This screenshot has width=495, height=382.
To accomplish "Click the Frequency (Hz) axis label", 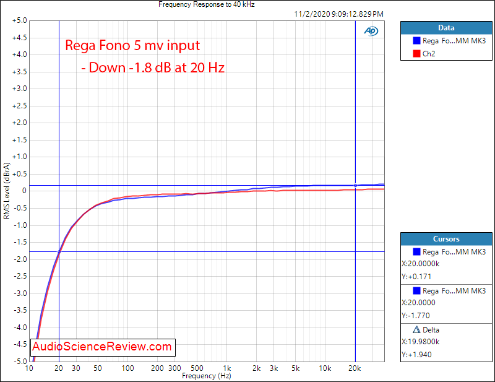I will point(207,376).
